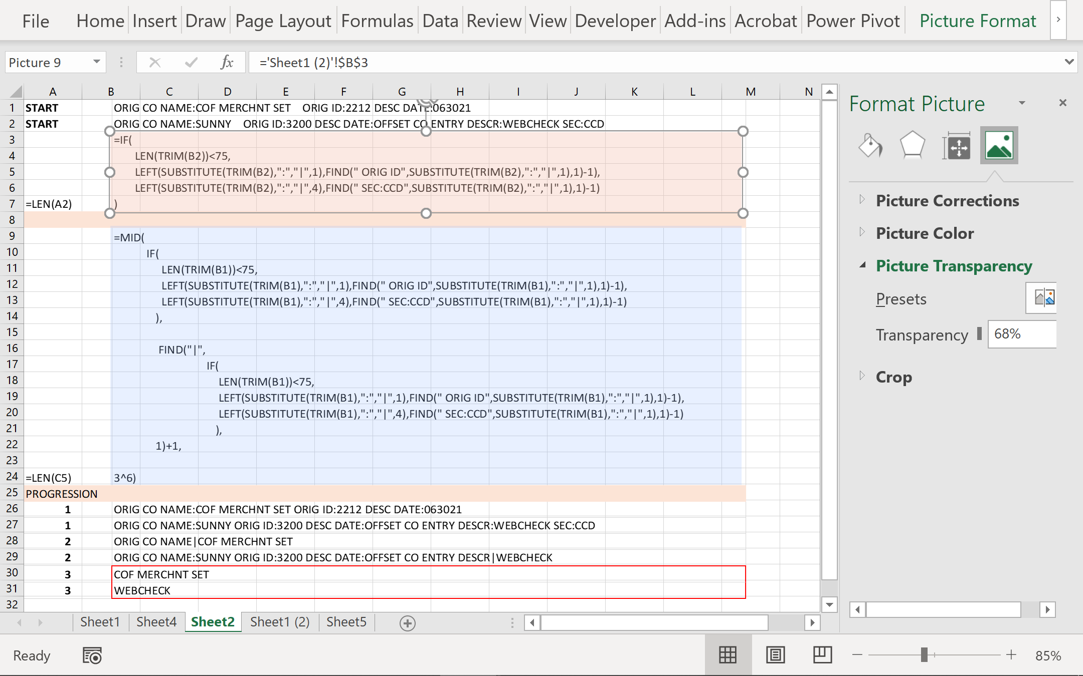Open the Formulas ribbon tab
This screenshot has height=676, width=1083.
(x=377, y=21)
